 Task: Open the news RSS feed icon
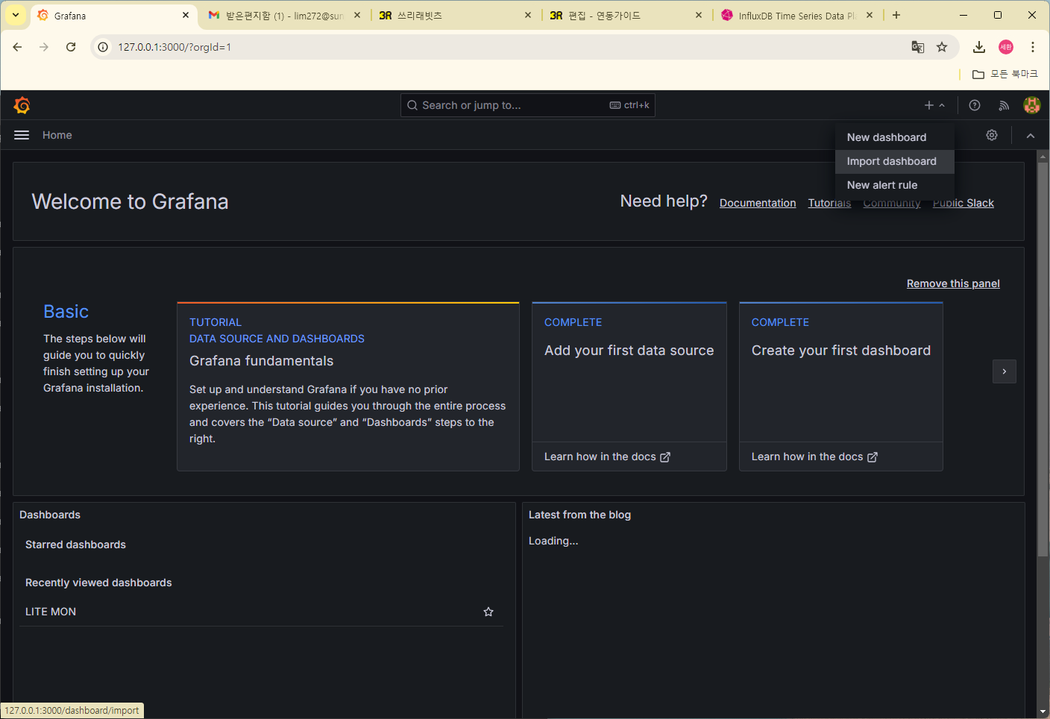click(1004, 105)
